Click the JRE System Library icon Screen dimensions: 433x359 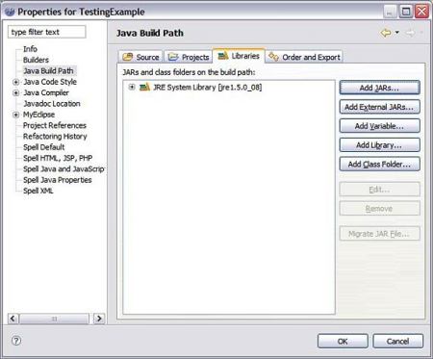pos(144,87)
